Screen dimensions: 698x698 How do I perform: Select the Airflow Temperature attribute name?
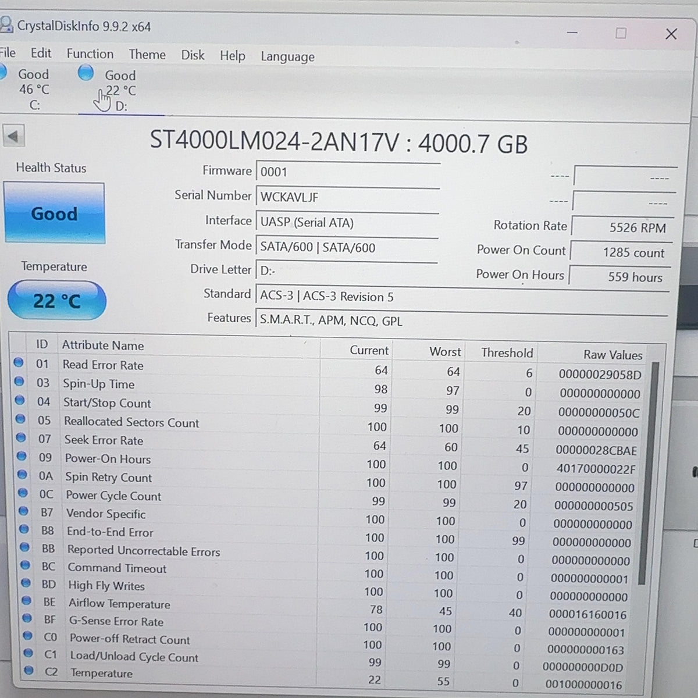119,604
